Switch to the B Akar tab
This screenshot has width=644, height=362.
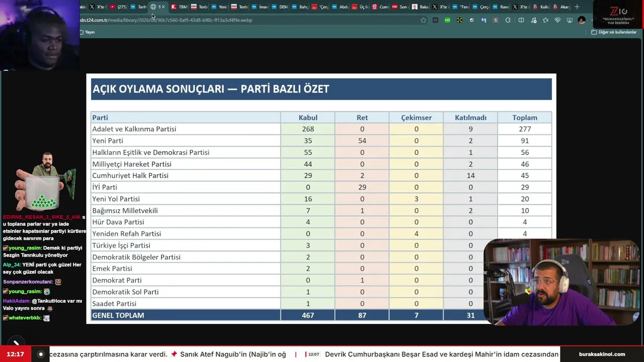pyautogui.click(x=560, y=7)
